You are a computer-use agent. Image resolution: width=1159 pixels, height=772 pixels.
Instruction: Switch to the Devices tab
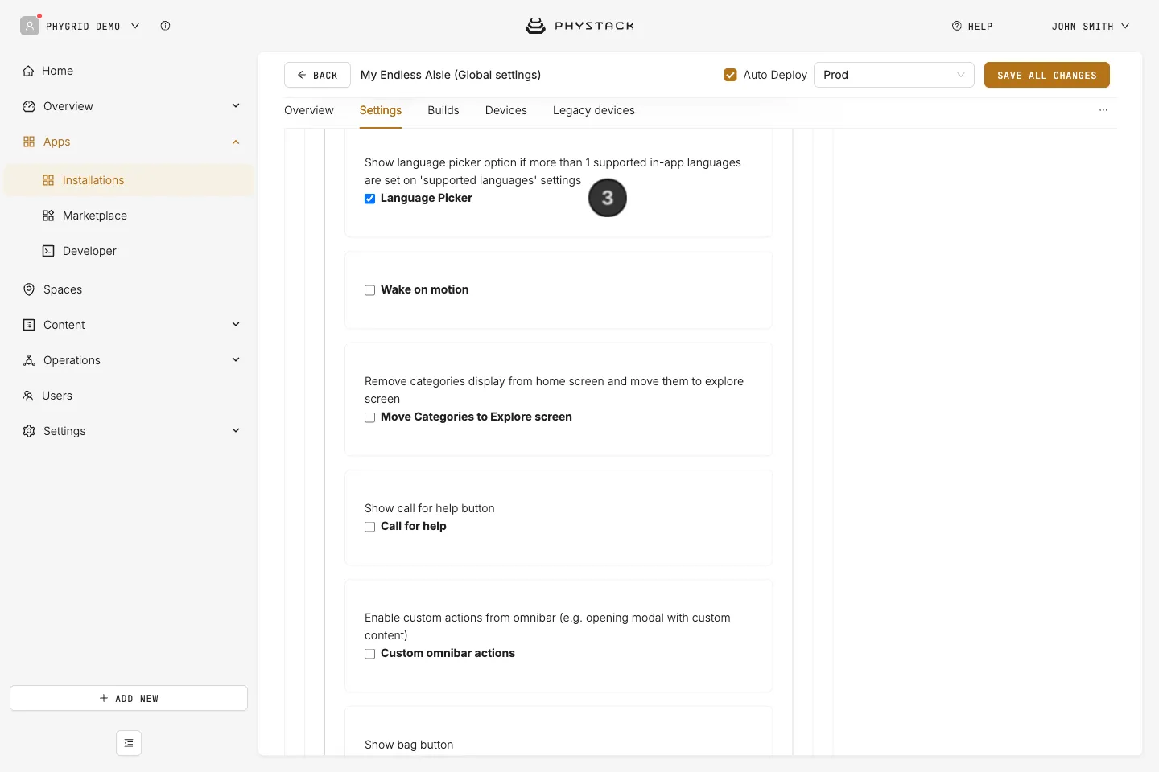click(x=506, y=110)
